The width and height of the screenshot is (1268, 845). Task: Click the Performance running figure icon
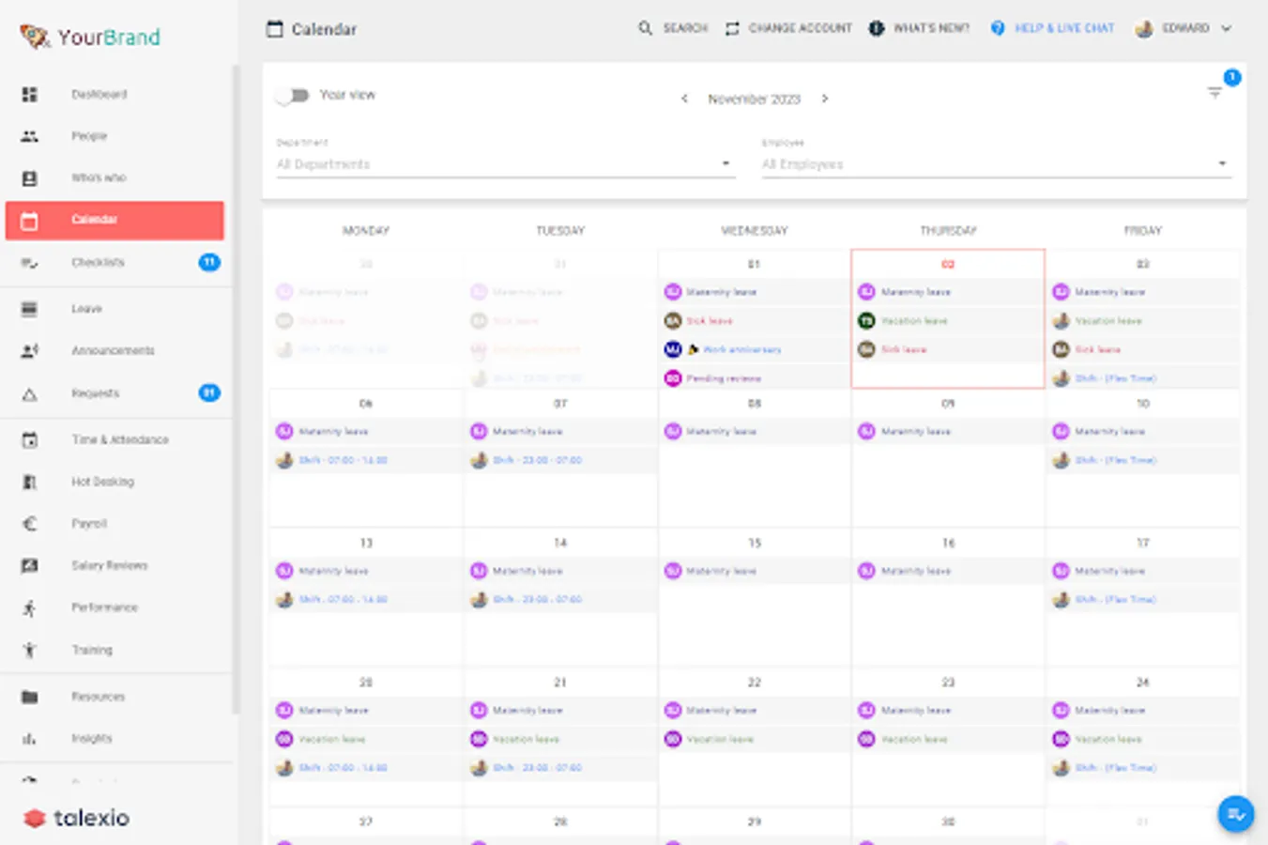[x=30, y=608]
